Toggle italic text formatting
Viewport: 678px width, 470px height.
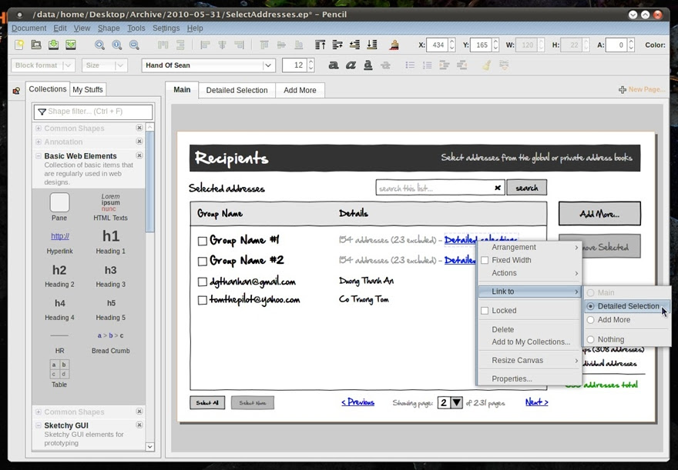[x=351, y=65]
